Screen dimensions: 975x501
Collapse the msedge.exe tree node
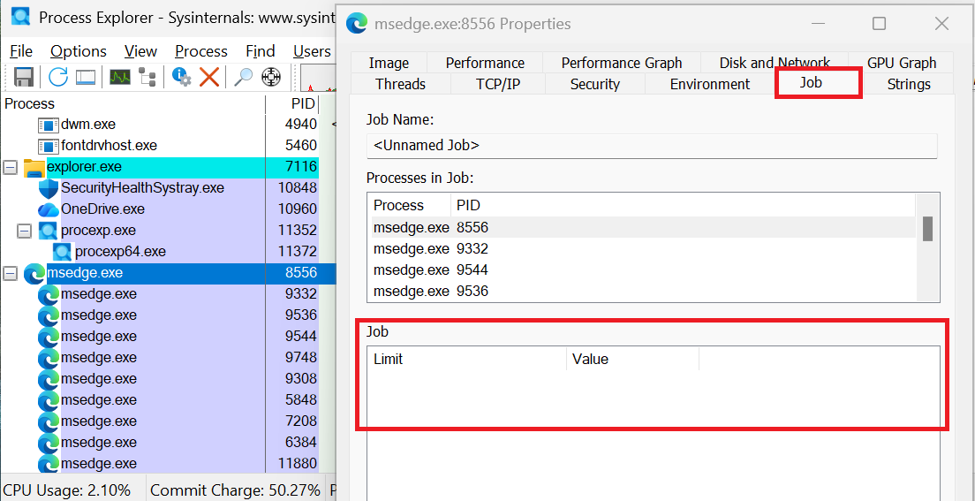[10, 273]
